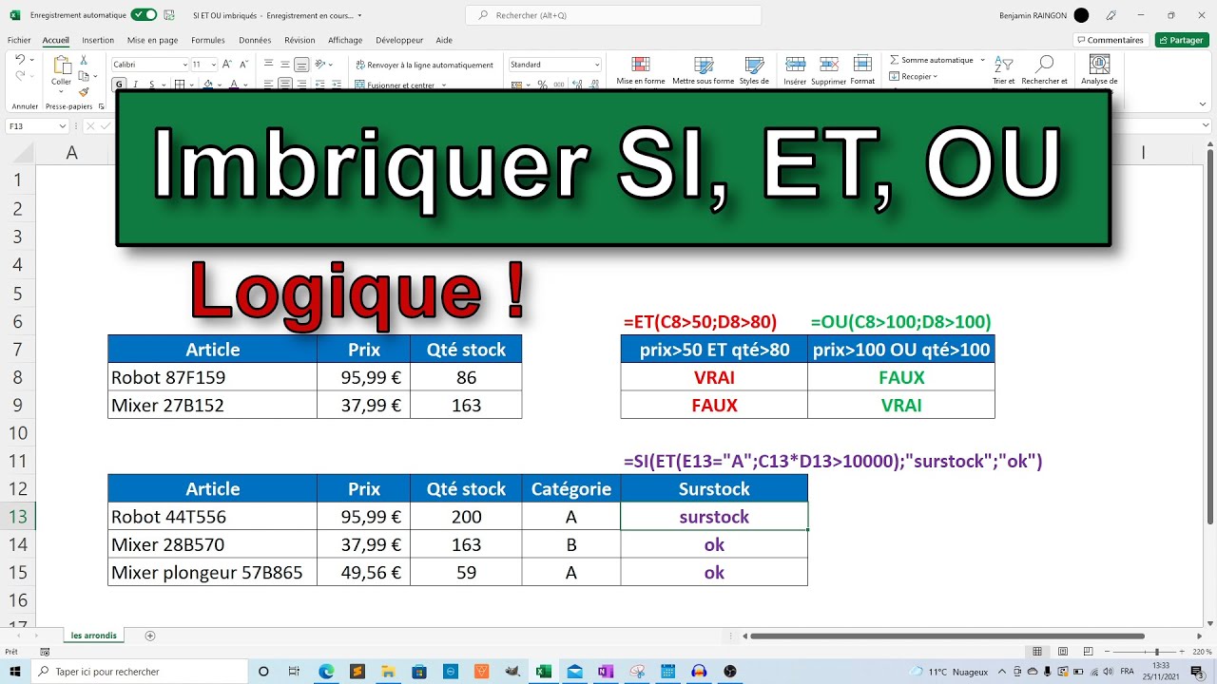Open the Fichier menu
This screenshot has height=684, width=1217.
coord(19,40)
